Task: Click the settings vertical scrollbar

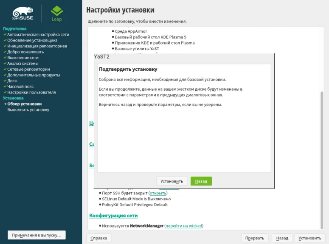Action: [x=321, y=127]
